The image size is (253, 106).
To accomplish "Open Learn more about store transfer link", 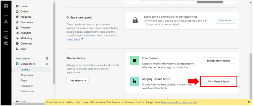I will [179, 102].
